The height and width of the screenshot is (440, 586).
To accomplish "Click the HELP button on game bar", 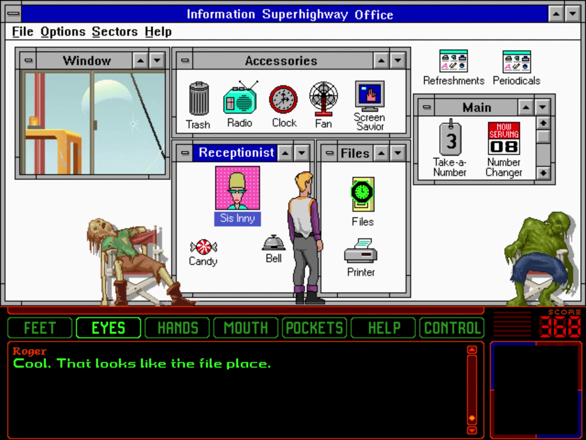I will (x=384, y=328).
